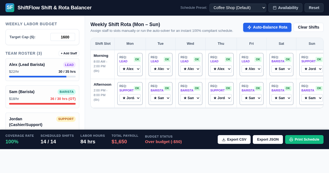This screenshot has width=329, height=173.
Task: Click the Reset button
Action: [314, 8]
